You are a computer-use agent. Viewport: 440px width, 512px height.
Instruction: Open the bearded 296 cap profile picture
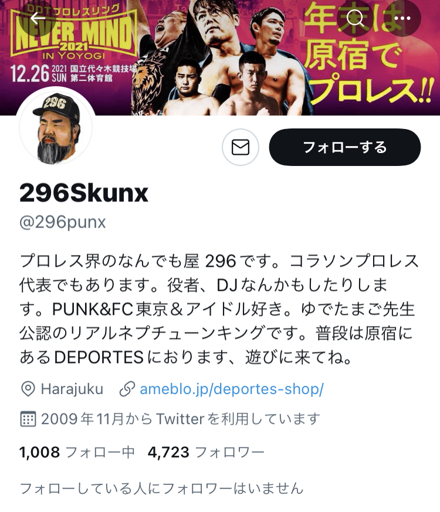click(x=56, y=127)
